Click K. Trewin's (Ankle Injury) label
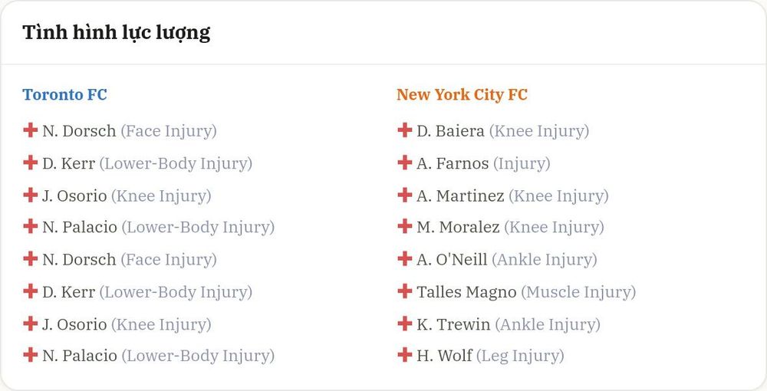This screenshot has height=391, width=767. click(548, 324)
